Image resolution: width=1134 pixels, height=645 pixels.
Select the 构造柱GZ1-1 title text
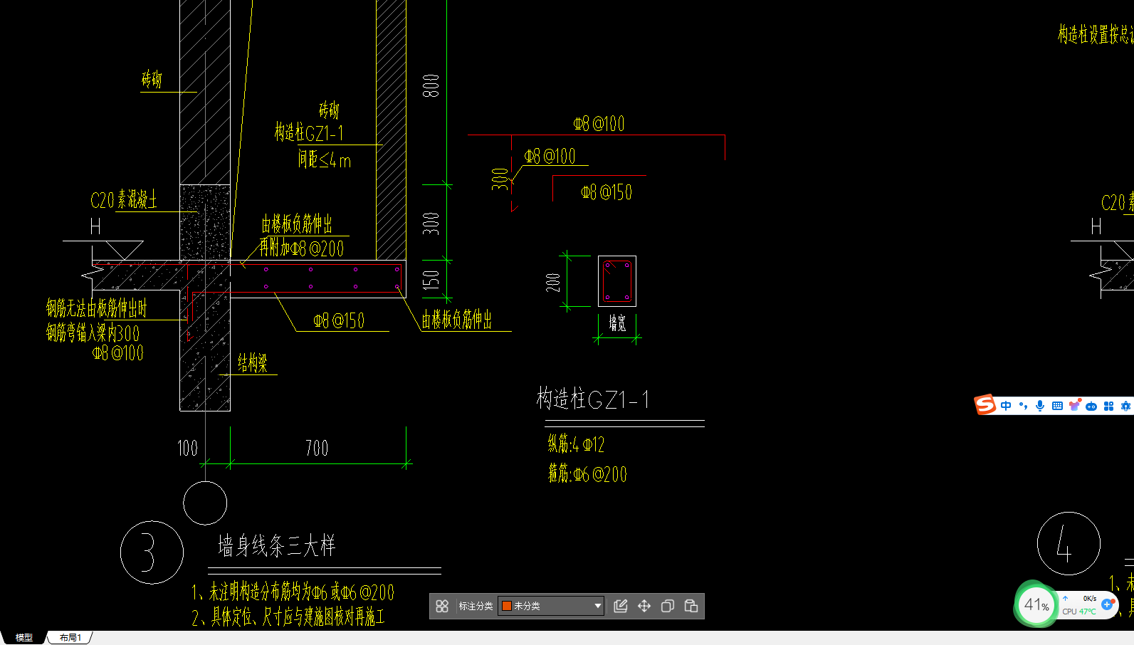(593, 399)
